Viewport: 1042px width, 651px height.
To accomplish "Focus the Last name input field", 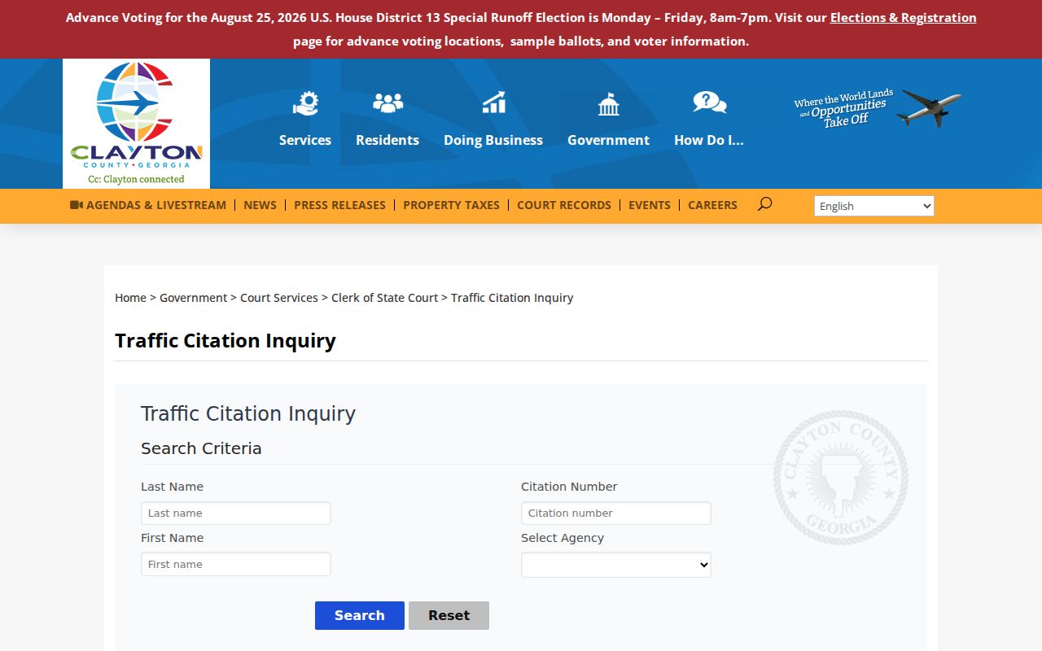I will 236,513.
